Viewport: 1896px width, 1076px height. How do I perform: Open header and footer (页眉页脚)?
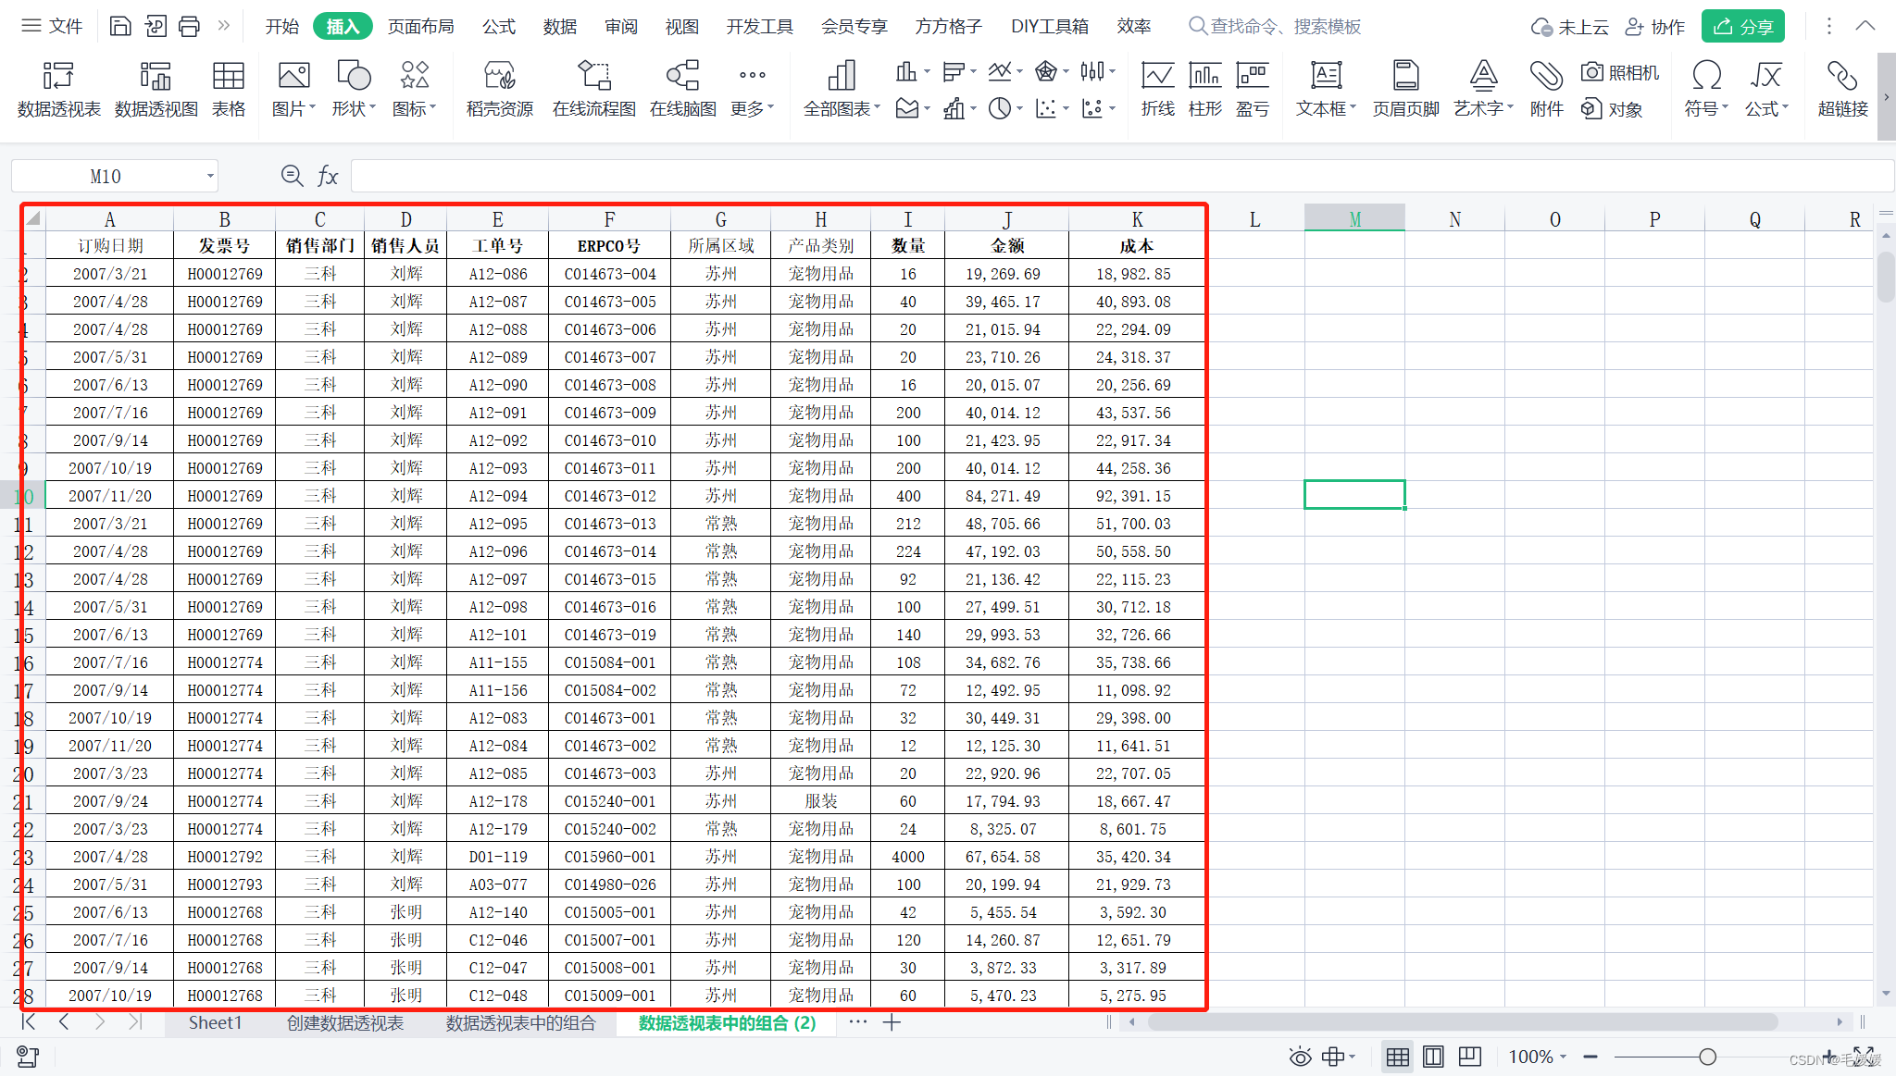coord(1405,90)
